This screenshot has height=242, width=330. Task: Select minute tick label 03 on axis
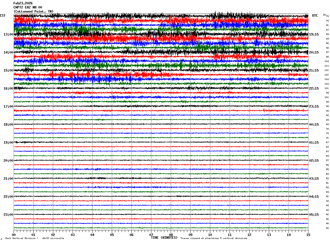73,235
